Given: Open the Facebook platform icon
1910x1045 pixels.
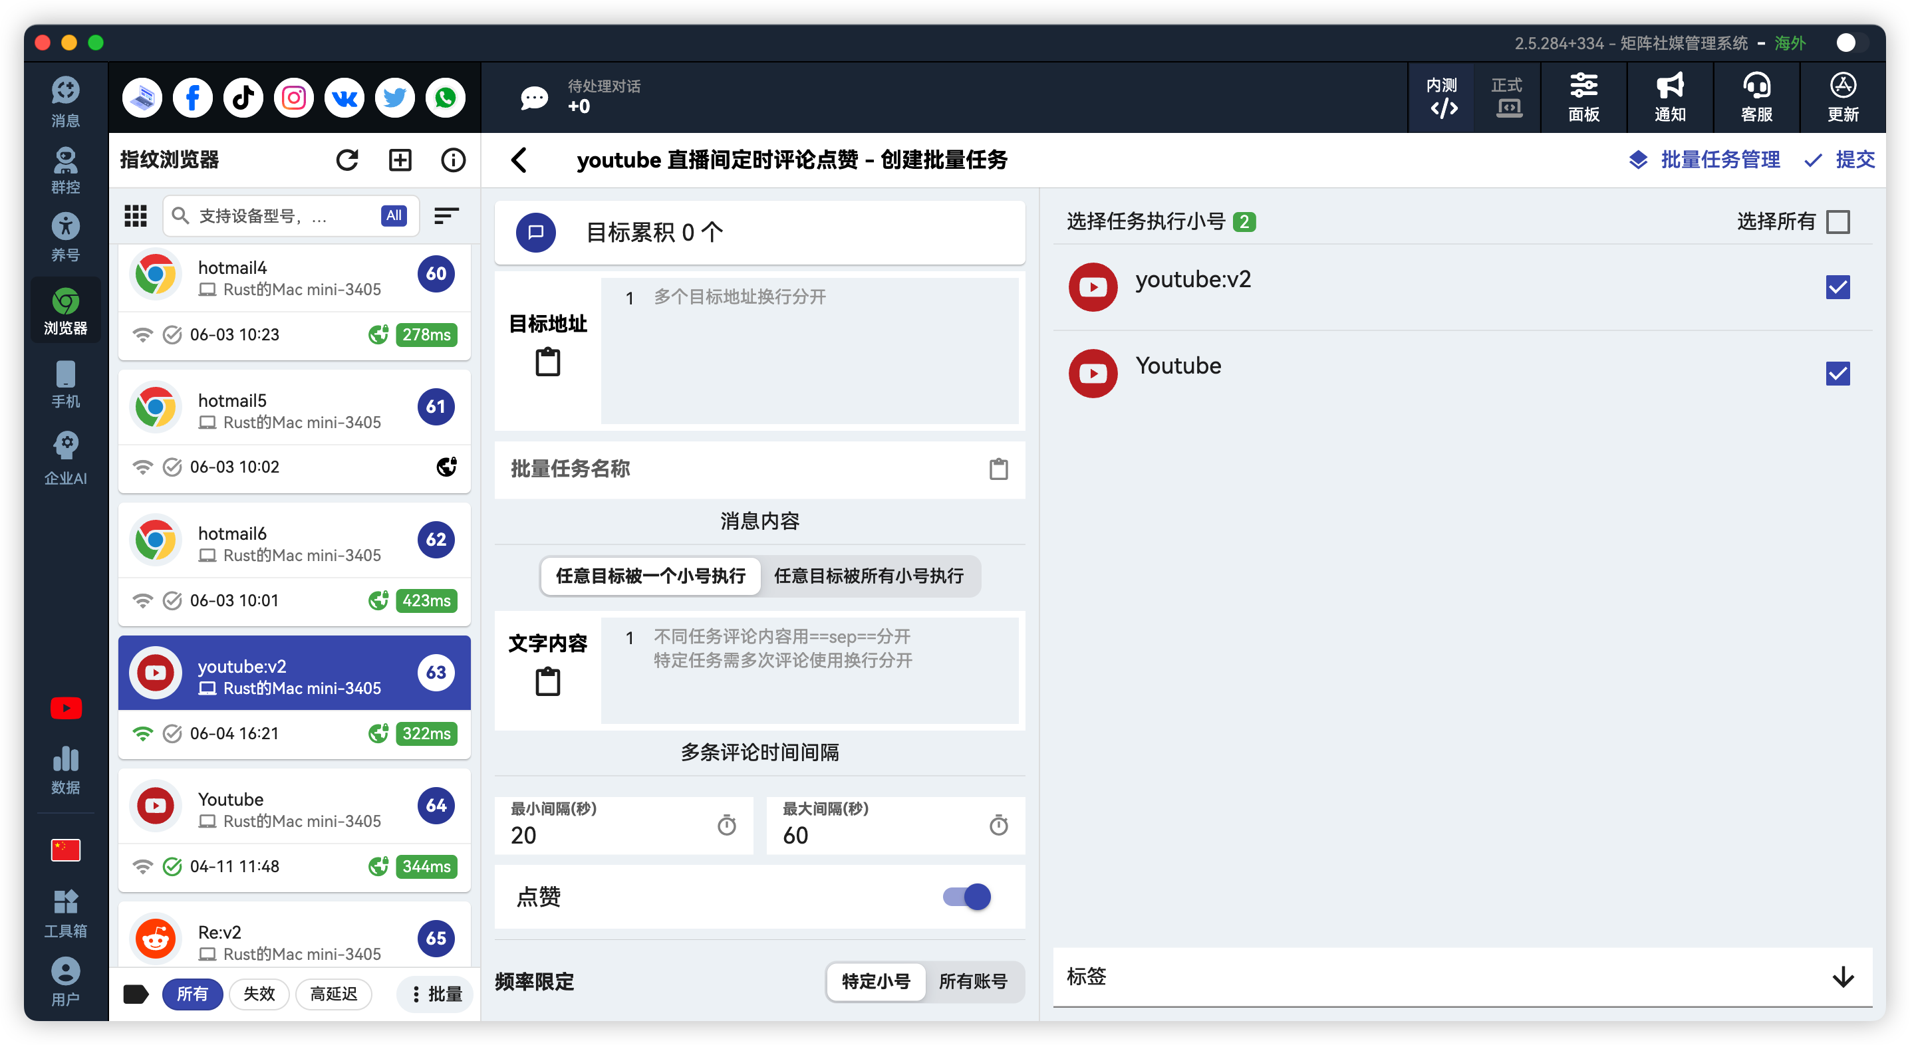Looking at the screenshot, I should point(193,97).
